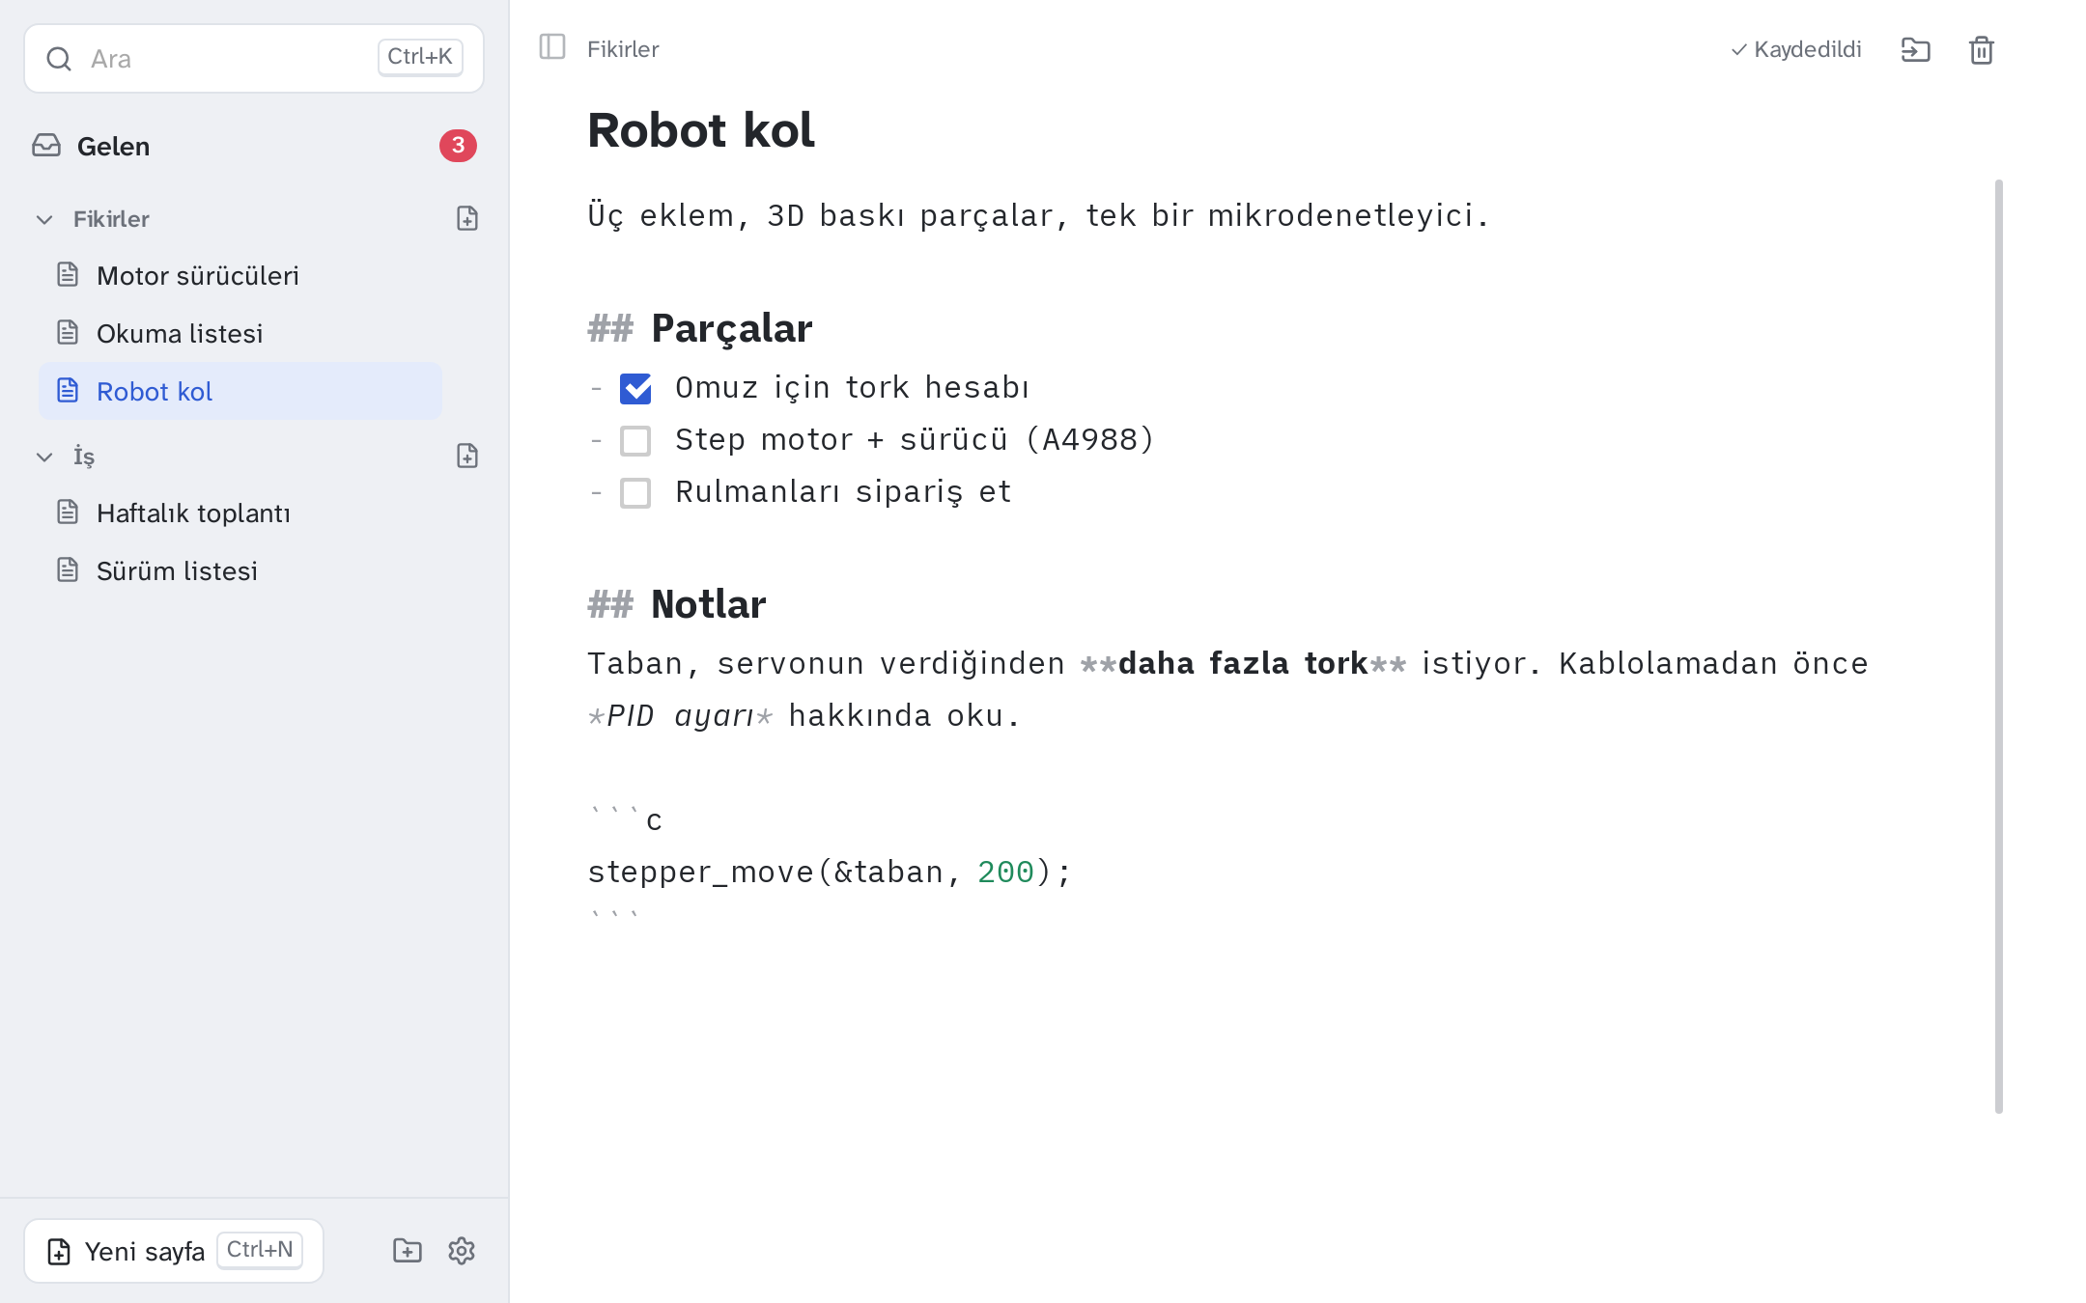Click the Ara search field
The height and width of the screenshot is (1303, 2086).
(x=254, y=59)
